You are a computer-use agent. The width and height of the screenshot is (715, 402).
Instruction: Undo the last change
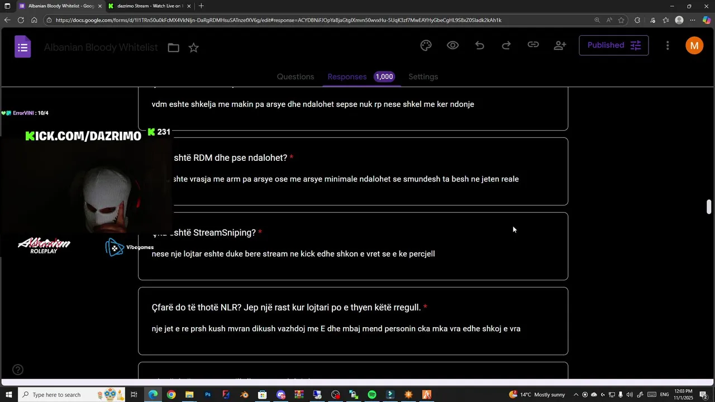tap(480, 45)
